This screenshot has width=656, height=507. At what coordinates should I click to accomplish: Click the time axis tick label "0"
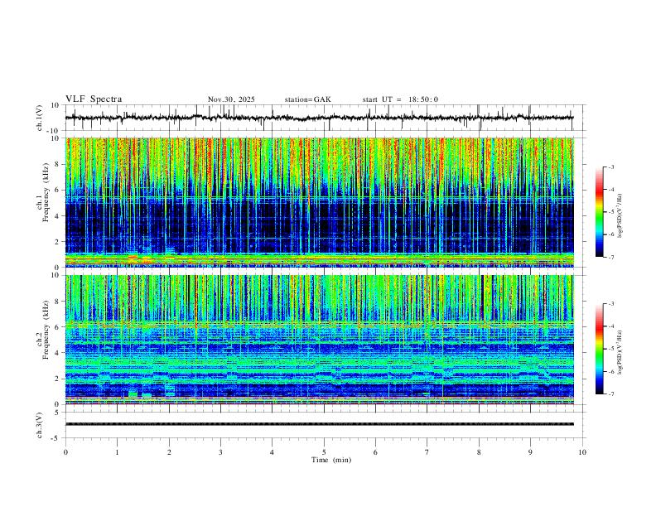[x=65, y=452]
